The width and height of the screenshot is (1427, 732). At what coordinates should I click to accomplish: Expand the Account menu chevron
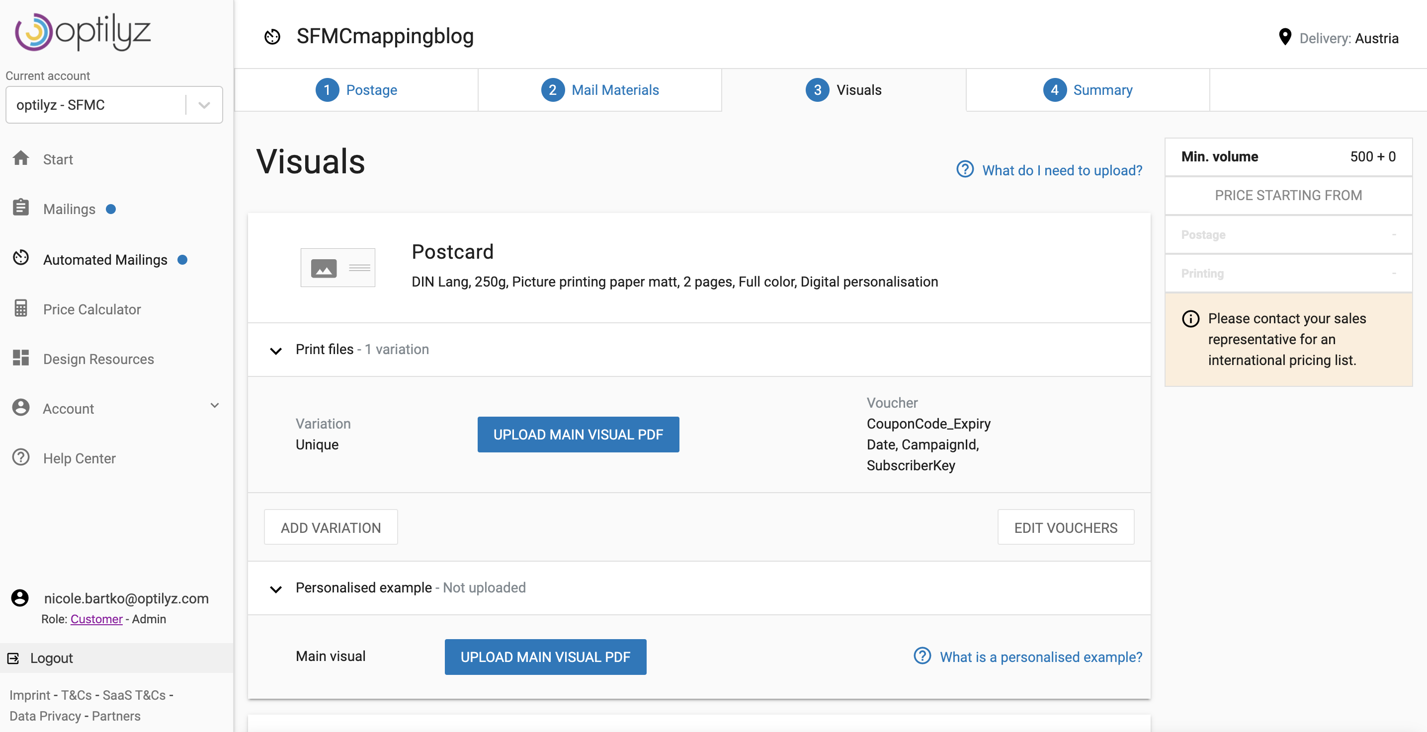(215, 406)
